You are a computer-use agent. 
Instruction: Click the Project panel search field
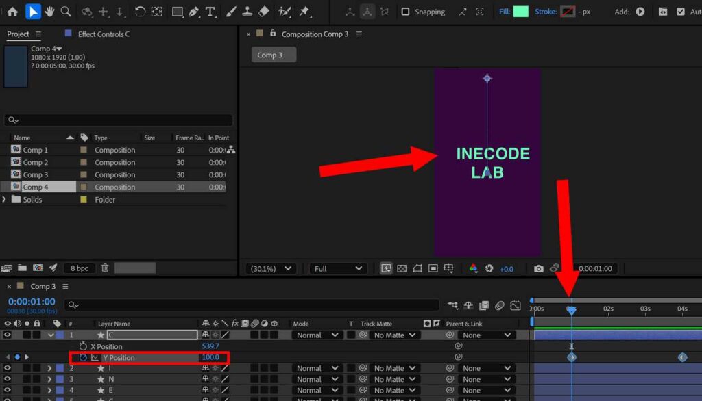119,120
